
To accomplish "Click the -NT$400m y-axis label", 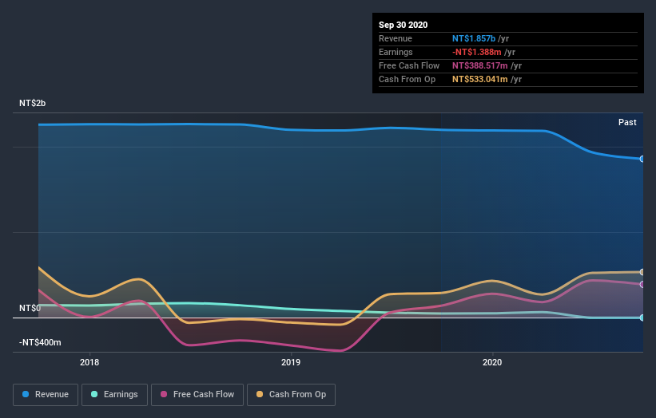I will [40, 342].
